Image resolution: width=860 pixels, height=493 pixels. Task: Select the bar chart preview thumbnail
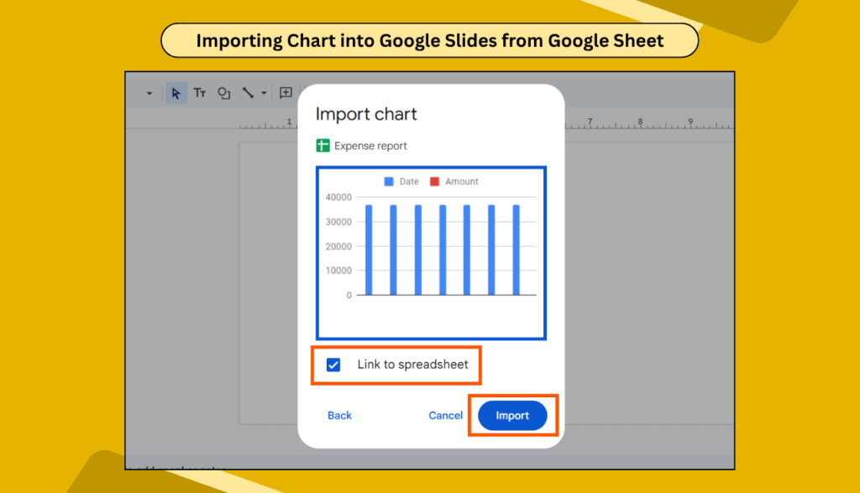431,254
